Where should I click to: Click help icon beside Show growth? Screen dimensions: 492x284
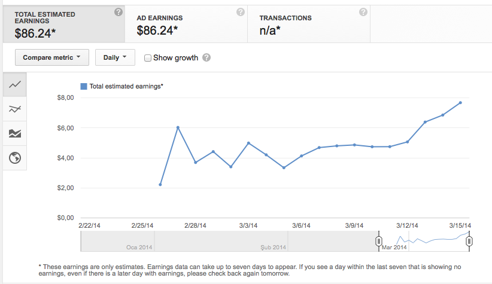tap(206, 57)
